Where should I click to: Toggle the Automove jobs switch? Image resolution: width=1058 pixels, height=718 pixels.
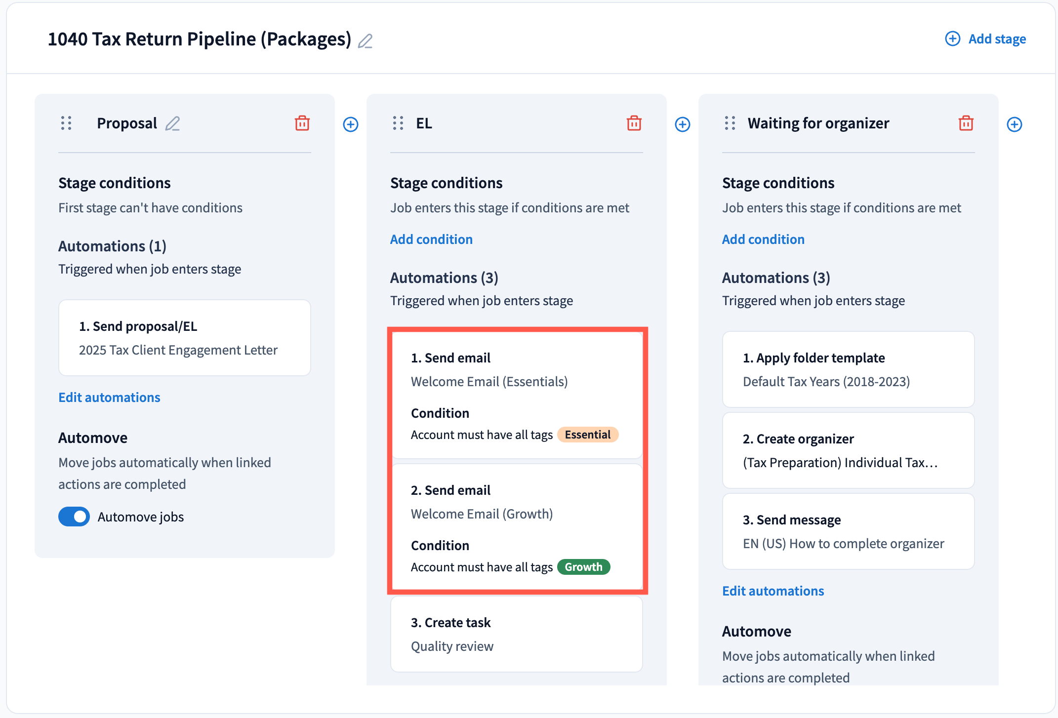click(x=74, y=517)
